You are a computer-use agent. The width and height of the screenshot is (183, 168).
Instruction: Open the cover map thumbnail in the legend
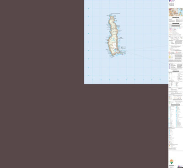click(x=176, y=12)
